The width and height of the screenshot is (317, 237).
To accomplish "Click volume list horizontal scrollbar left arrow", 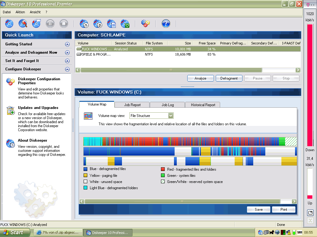I will tap(78, 70).
